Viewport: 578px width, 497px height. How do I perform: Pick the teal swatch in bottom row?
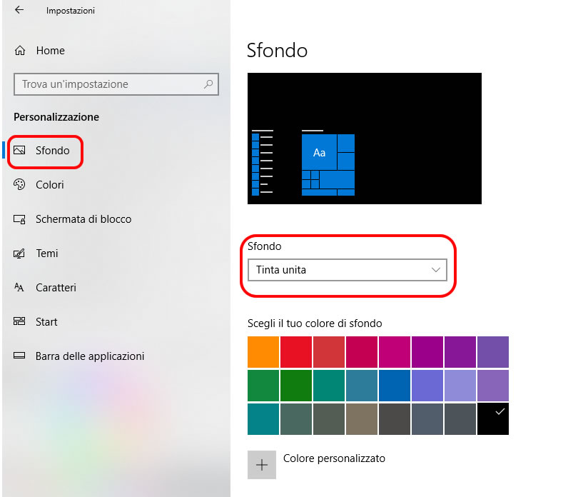pos(263,418)
